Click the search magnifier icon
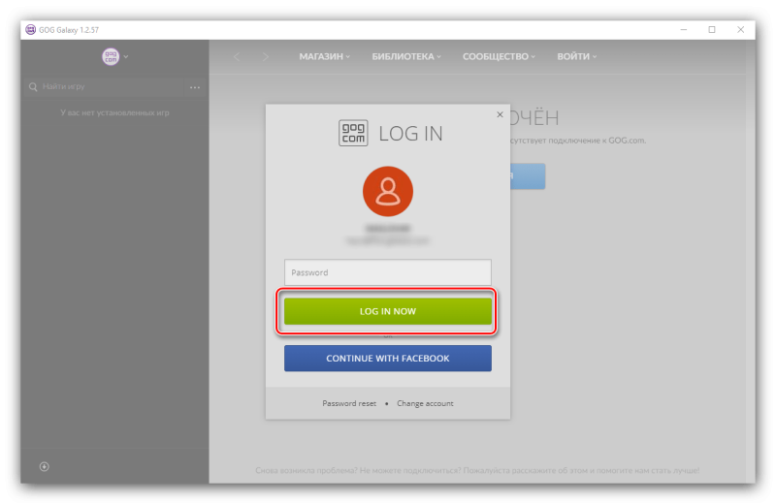This screenshot has width=776, height=504. coord(33,87)
